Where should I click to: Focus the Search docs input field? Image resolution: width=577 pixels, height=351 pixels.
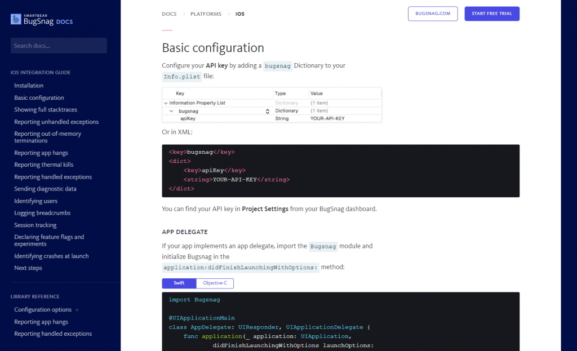pyautogui.click(x=59, y=46)
